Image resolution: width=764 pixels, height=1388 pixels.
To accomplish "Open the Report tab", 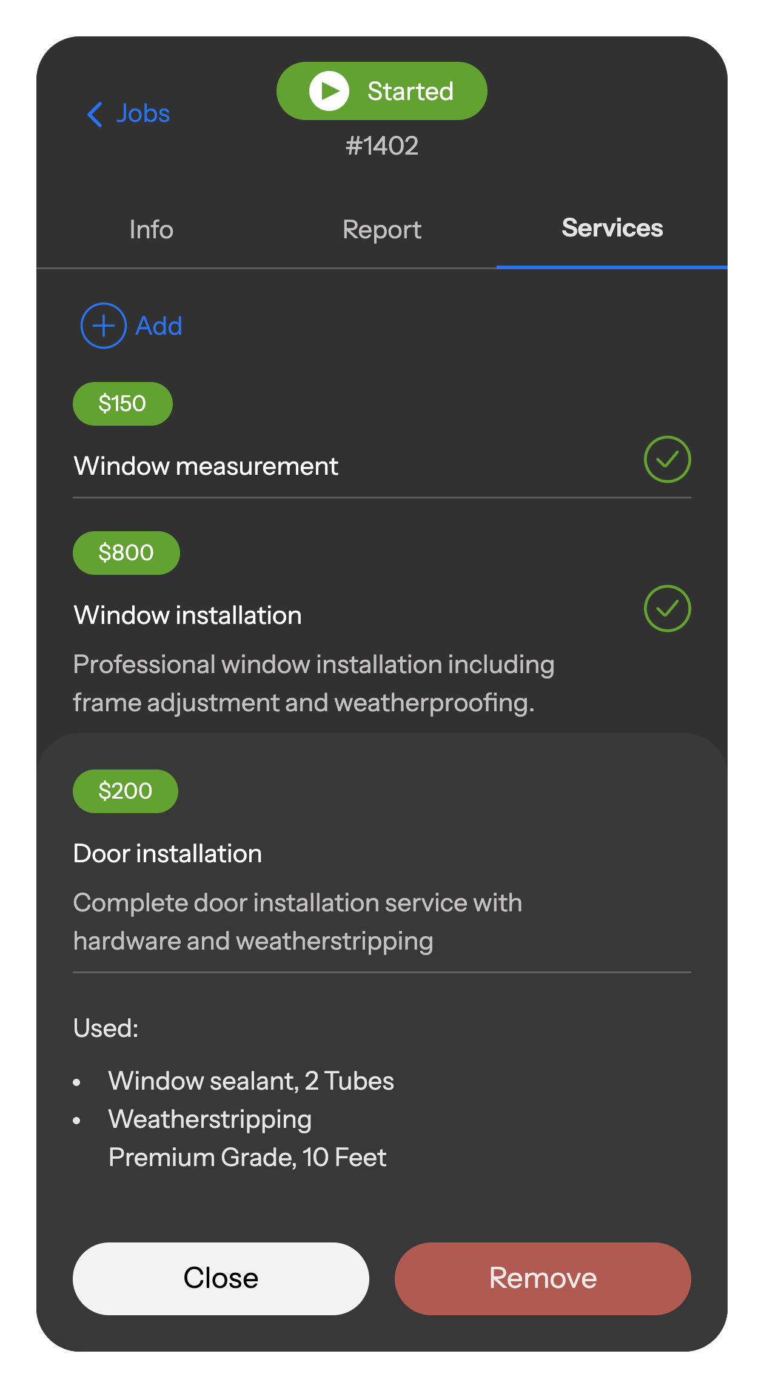I will (382, 230).
